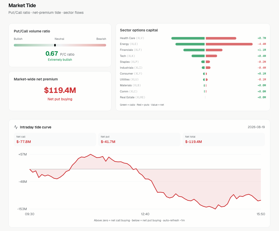Click the Materials (XLB) sector label
This screenshot has width=279, height=231.
click(x=130, y=86)
